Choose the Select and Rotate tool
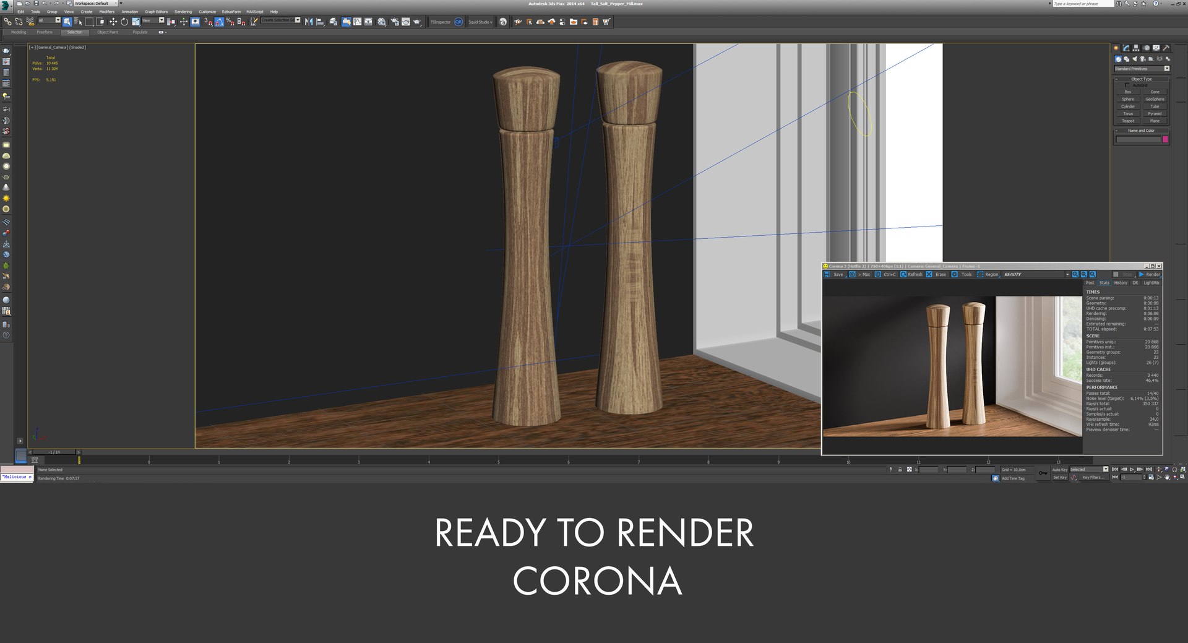Screen dimensions: 1188x643 tap(124, 22)
